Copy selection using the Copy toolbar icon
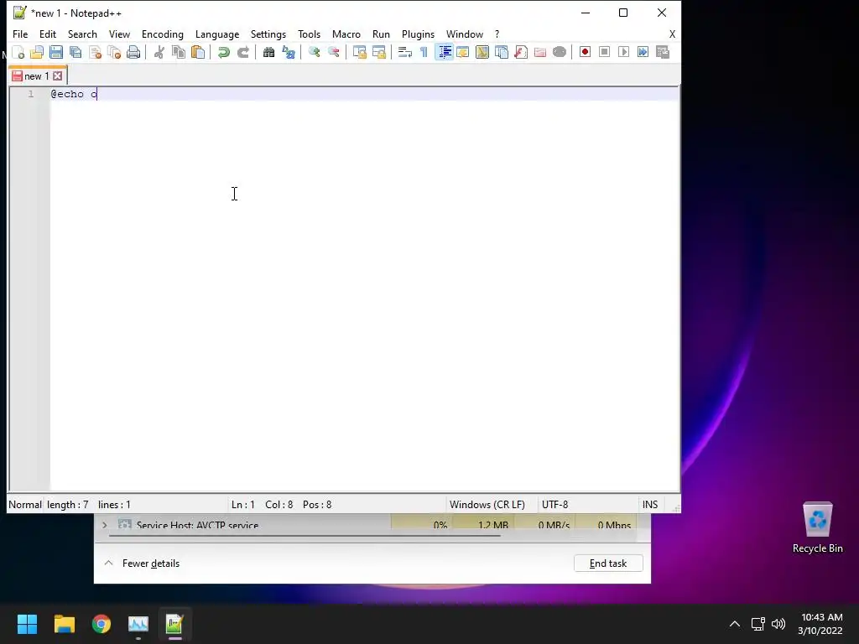 (179, 52)
